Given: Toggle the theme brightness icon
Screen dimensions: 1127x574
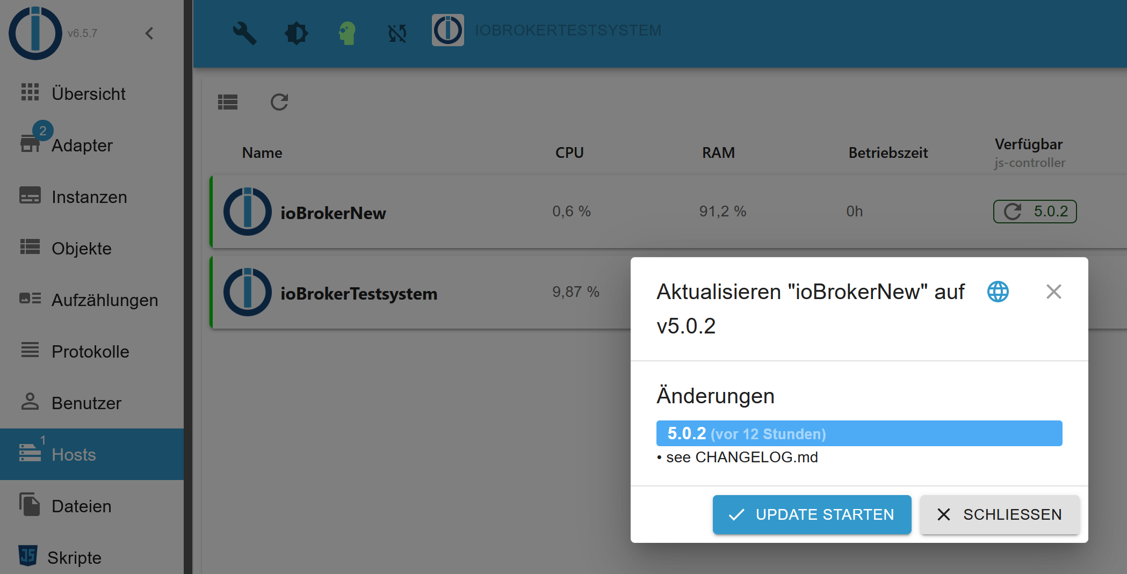Looking at the screenshot, I should [296, 33].
